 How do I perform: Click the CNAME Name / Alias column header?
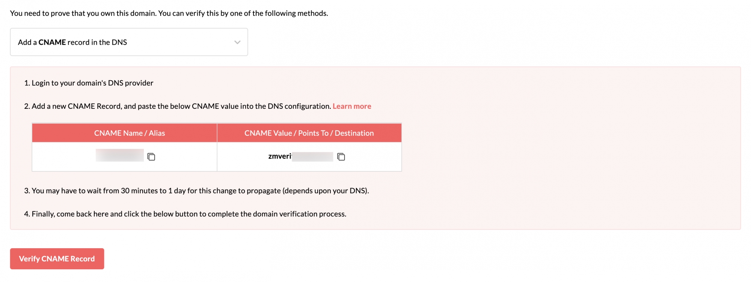130,133
